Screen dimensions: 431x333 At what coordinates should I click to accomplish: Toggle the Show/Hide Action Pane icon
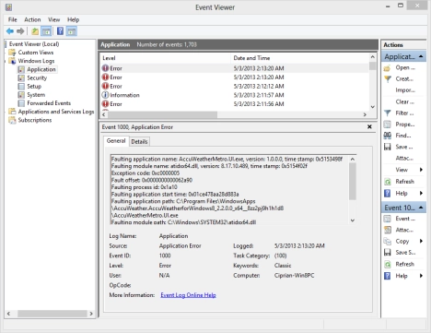(x=72, y=31)
